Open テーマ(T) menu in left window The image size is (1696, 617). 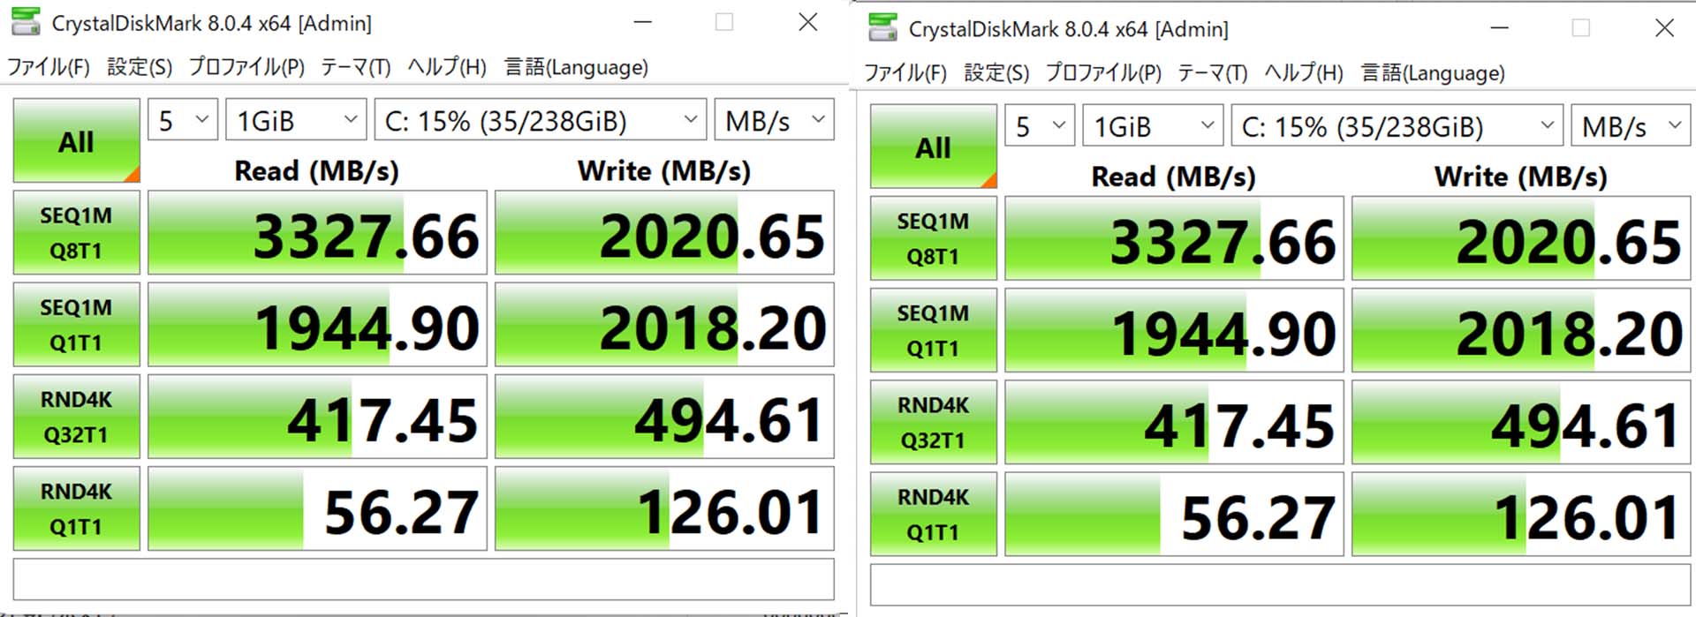click(356, 67)
